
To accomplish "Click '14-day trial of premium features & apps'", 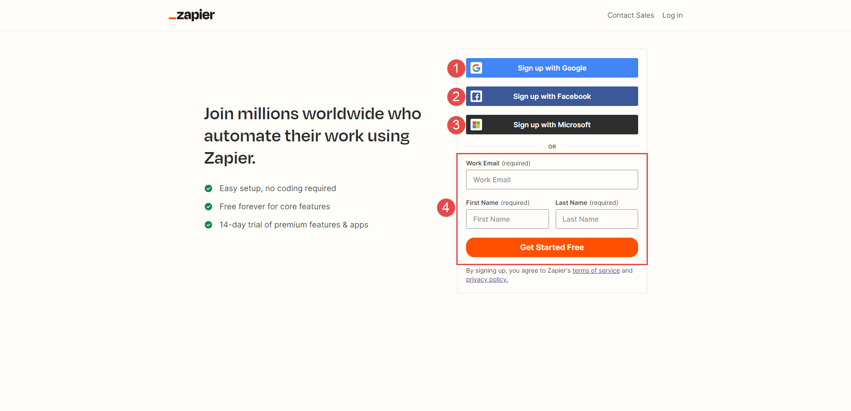I will pos(294,225).
